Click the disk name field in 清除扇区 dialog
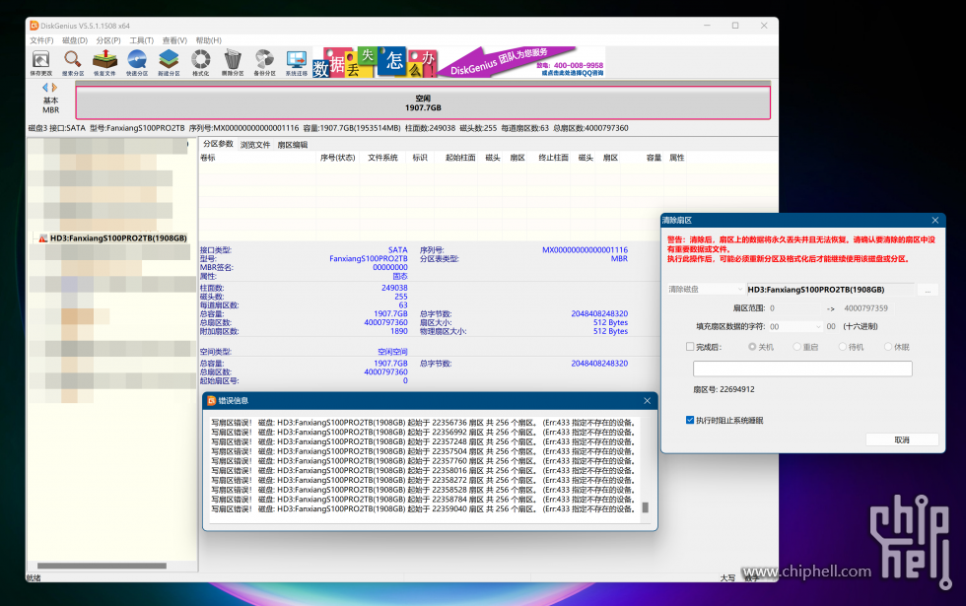The width and height of the screenshot is (966, 606). [830, 290]
